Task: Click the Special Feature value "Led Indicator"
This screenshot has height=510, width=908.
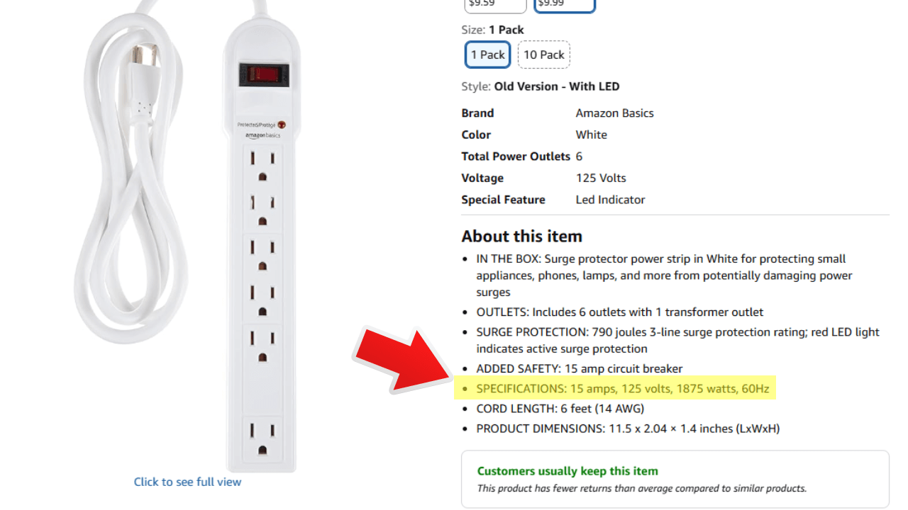Action: pyautogui.click(x=610, y=199)
